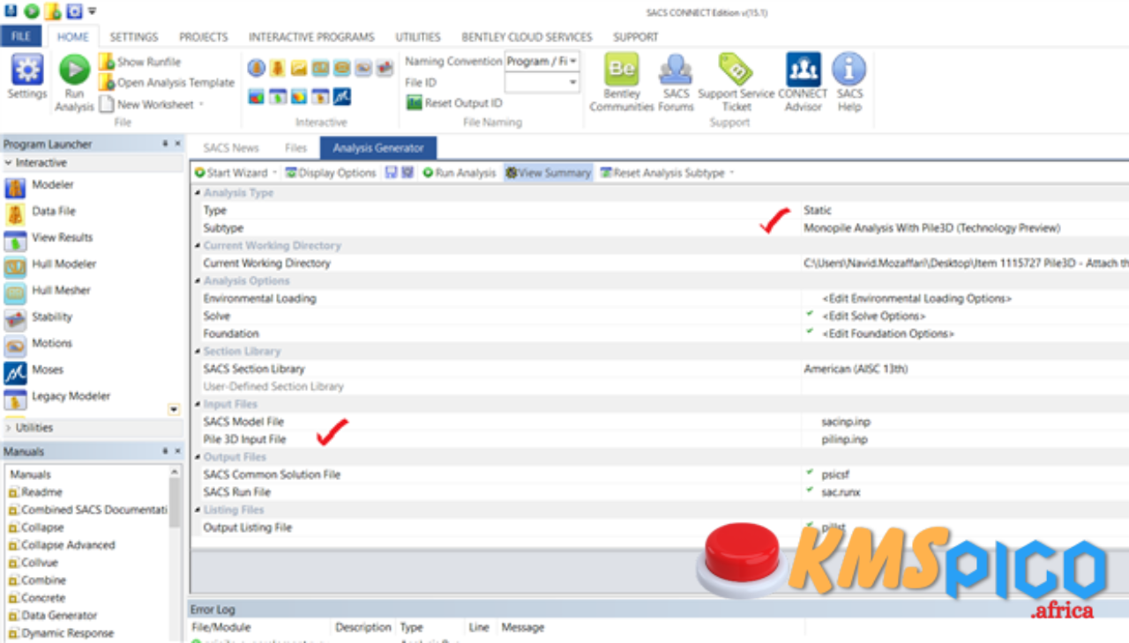The height and width of the screenshot is (643, 1129).
Task: Toggle SACS Run File checkmark
Action: click(810, 490)
